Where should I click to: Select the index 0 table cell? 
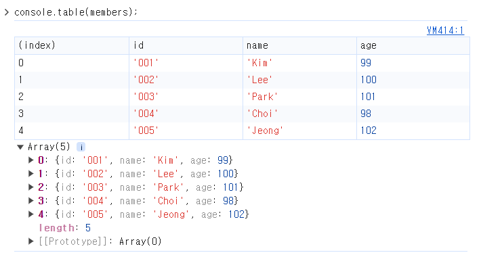point(72,63)
